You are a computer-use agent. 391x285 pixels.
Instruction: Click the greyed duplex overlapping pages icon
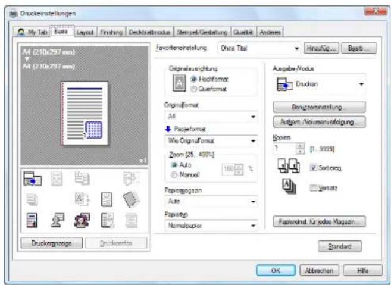tap(82, 178)
